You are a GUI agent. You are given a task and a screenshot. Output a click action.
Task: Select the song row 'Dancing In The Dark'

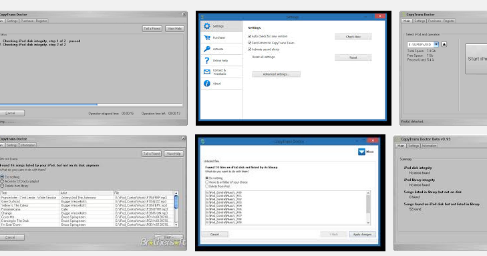click(x=87, y=221)
